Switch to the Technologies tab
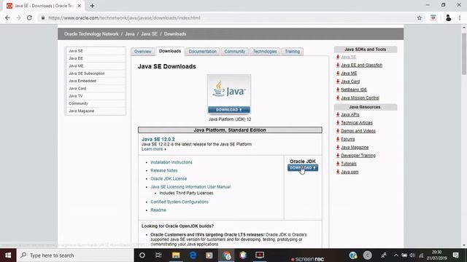Viewport: 467px width, 262px height. pyautogui.click(x=265, y=52)
